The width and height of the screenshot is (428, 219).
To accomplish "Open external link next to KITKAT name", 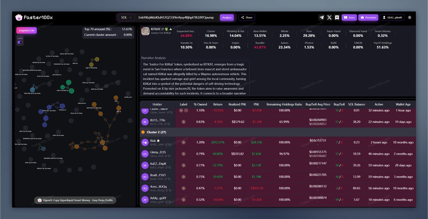I will [x=163, y=29].
